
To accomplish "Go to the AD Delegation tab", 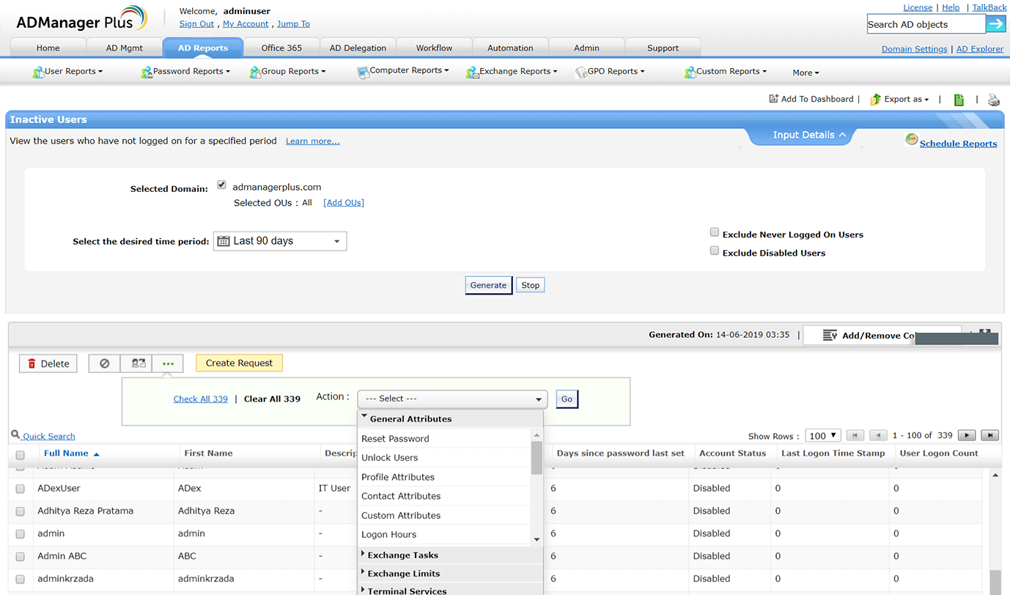I will pyautogui.click(x=358, y=48).
